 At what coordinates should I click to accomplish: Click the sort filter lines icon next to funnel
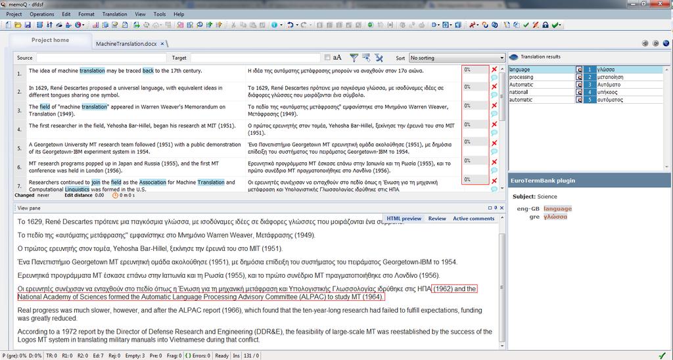[366, 58]
